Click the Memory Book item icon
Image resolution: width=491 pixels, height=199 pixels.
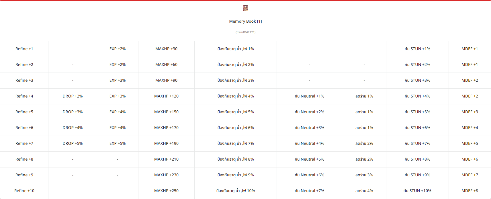[x=245, y=8]
